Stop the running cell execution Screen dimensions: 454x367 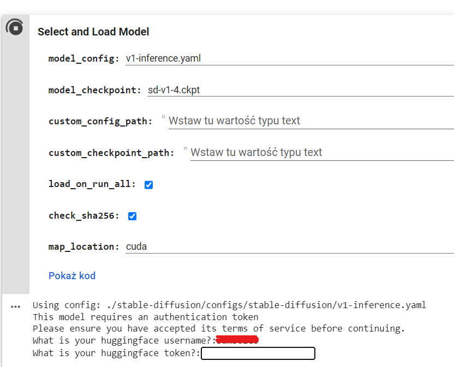click(x=15, y=28)
